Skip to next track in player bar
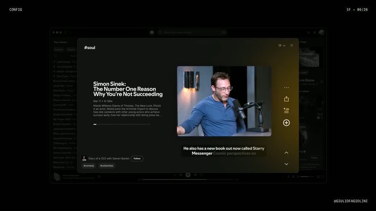Image resolution: width=376 pixels, height=211 pixels. [x=195, y=175]
